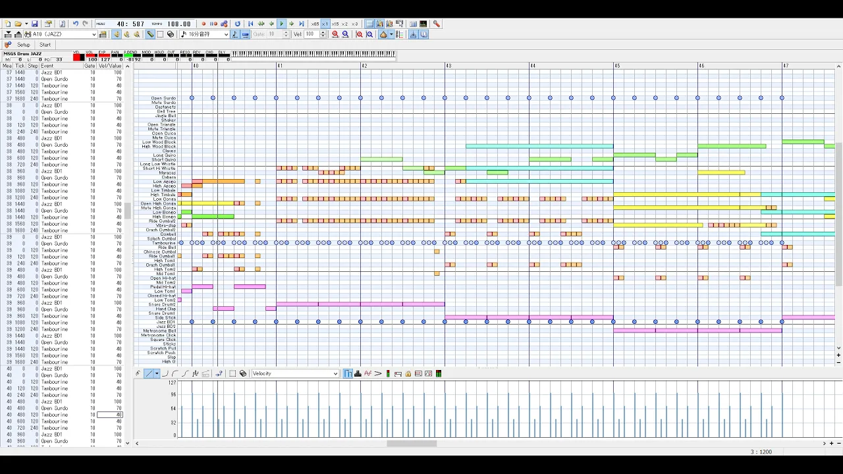Select the Side Stick drum row label
Screen dimensions: 843x474
click(165, 317)
